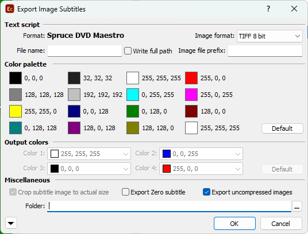The width and height of the screenshot is (308, 234).
Task: Open the Image format dropdown
Action: pos(269,36)
